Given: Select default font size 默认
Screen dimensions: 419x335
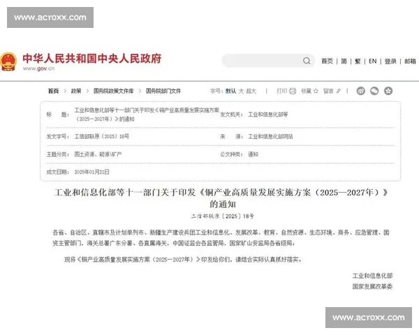Looking at the screenshot, I should [230, 91].
